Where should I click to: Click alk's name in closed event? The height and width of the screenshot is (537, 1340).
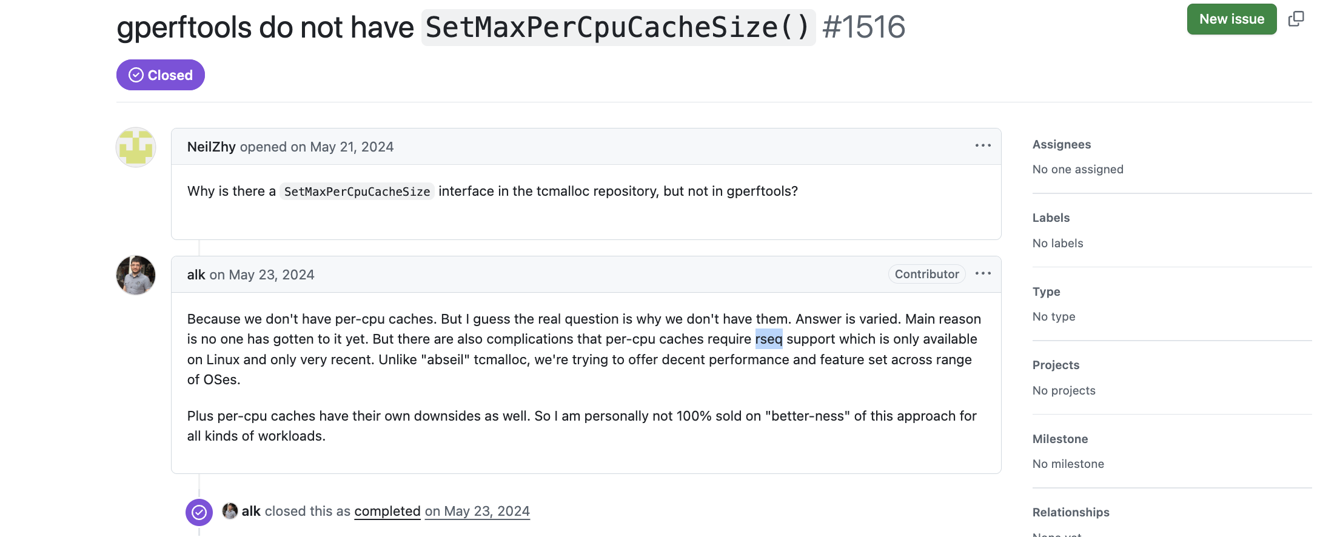251,511
